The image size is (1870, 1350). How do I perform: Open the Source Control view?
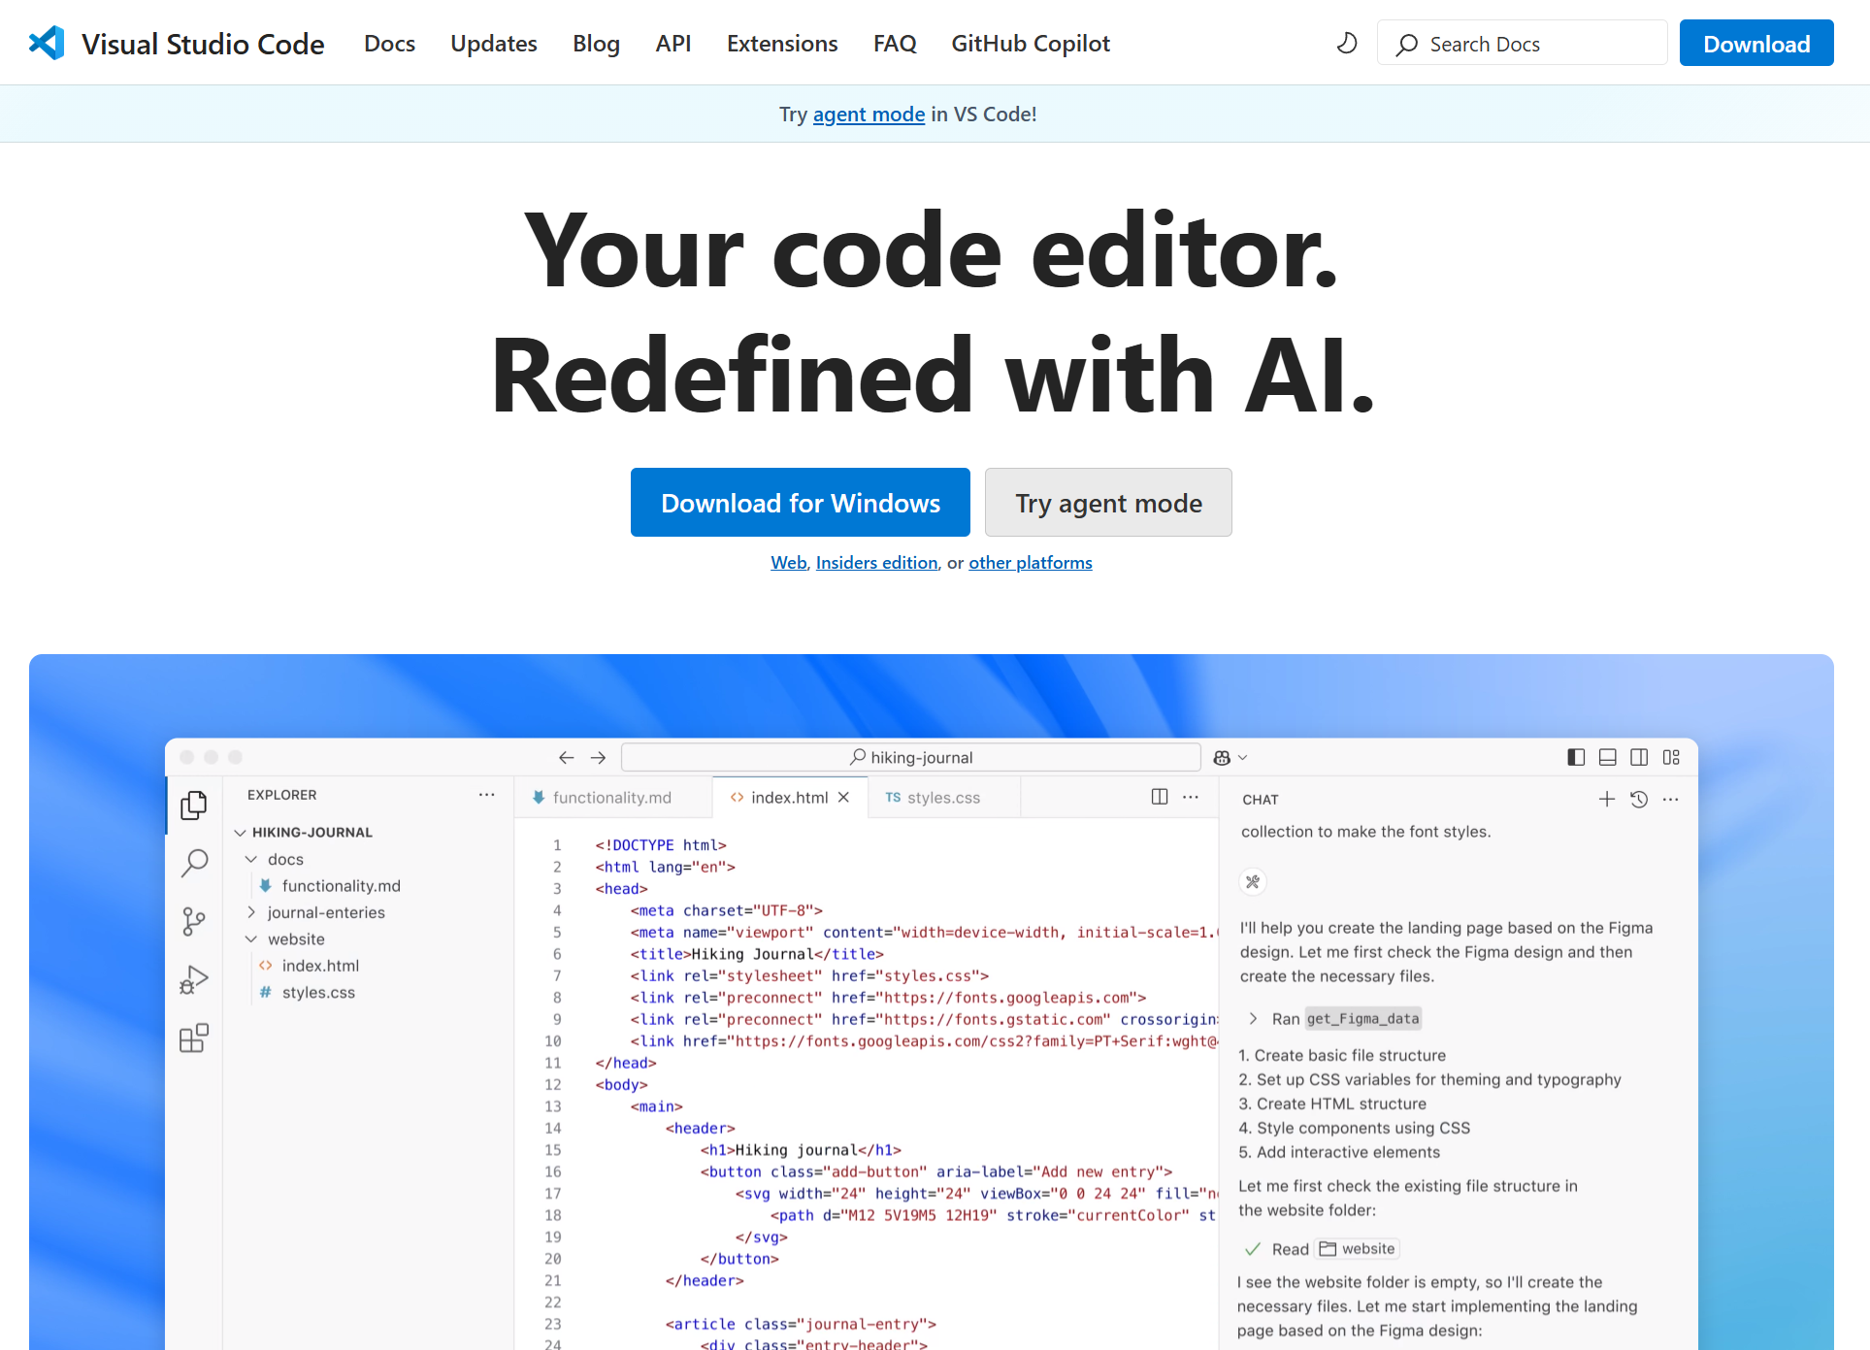(x=194, y=921)
